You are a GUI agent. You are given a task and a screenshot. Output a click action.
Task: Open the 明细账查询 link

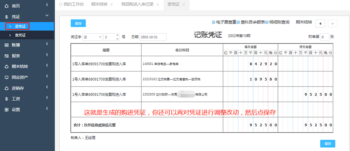tap(279, 22)
